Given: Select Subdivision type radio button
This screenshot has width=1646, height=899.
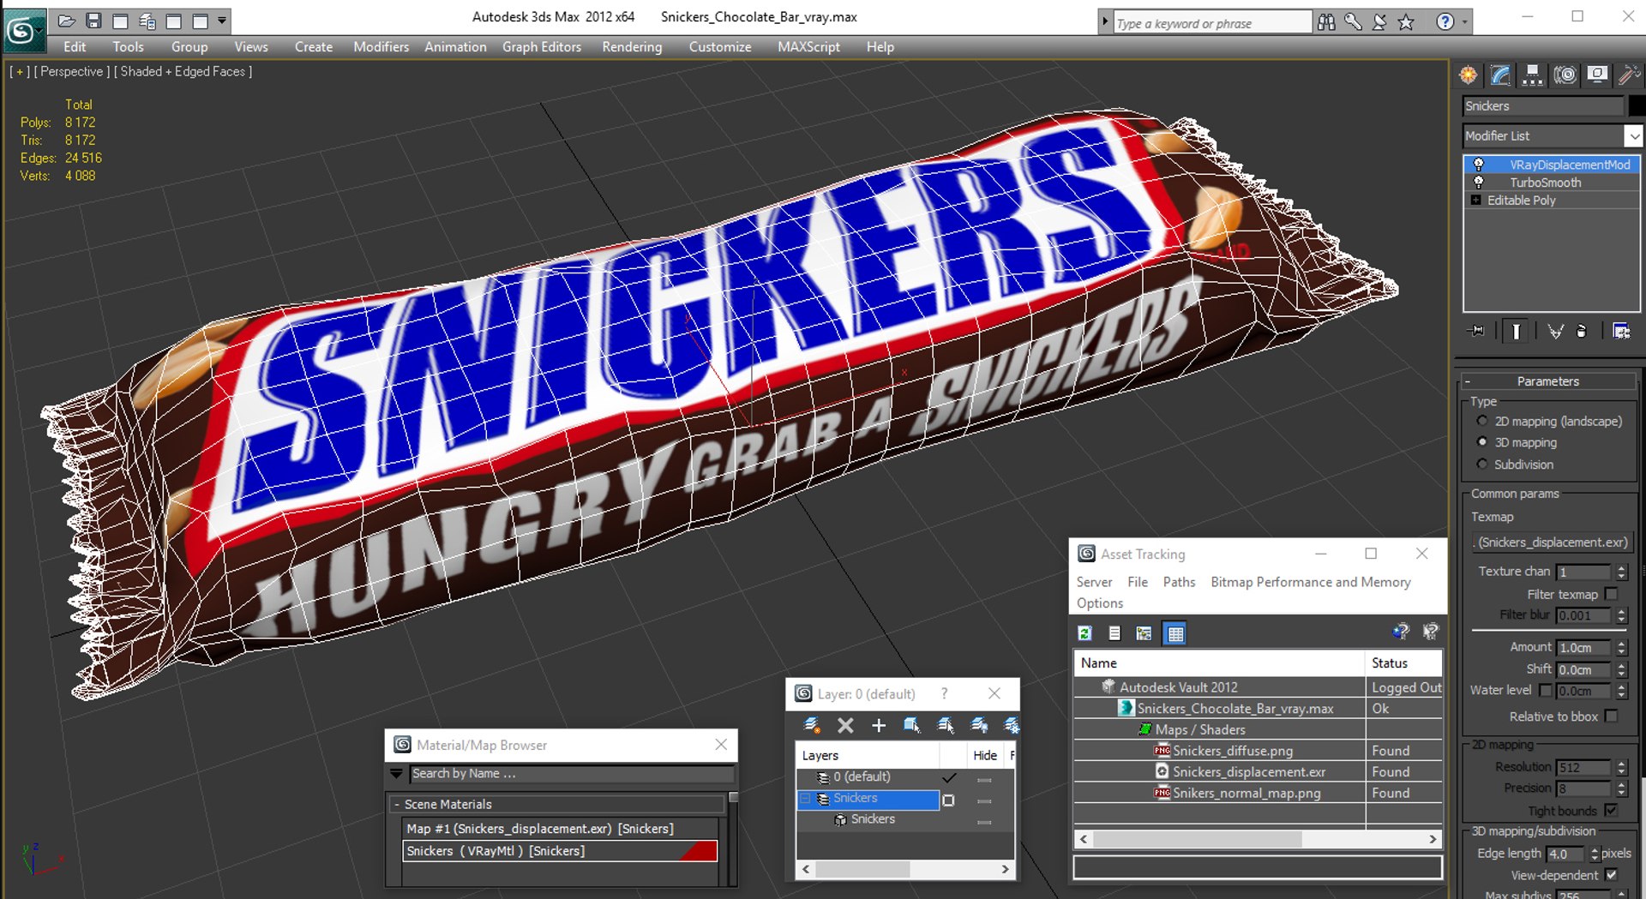Looking at the screenshot, I should (x=1482, y=464).
